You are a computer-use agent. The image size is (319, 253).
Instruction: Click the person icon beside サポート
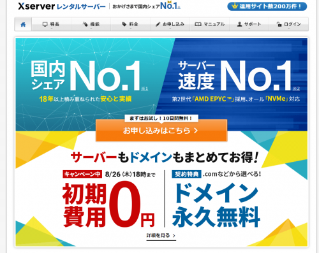(x=239, y=24)
